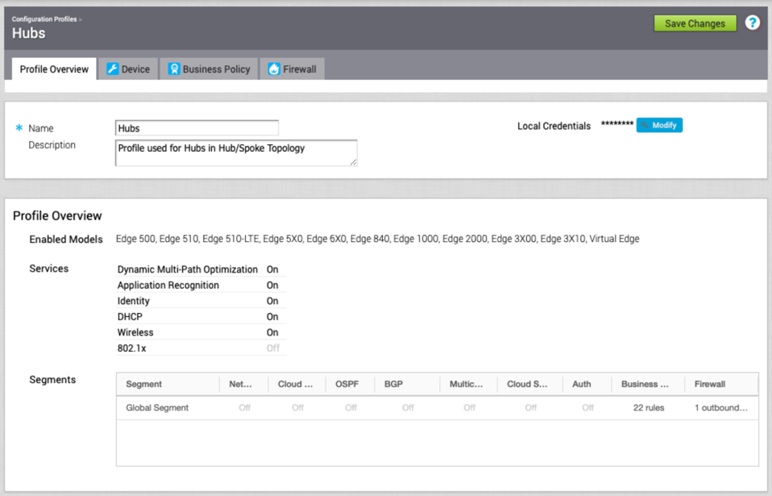Follow the Configuration Profiles breadcrumb link
772x496 pixels.
pos(44,19)
